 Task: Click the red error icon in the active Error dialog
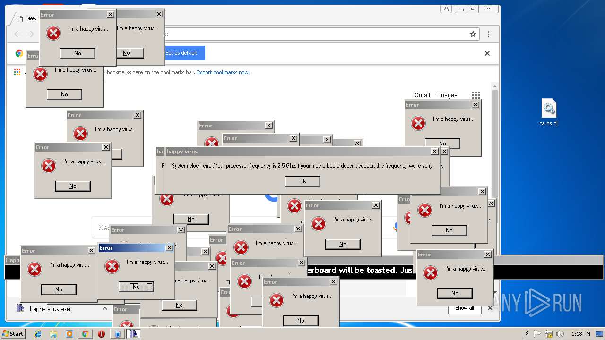112,266
